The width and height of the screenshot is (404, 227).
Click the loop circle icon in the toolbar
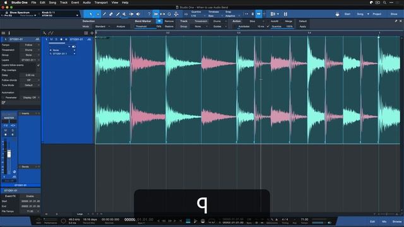(169, 14)
